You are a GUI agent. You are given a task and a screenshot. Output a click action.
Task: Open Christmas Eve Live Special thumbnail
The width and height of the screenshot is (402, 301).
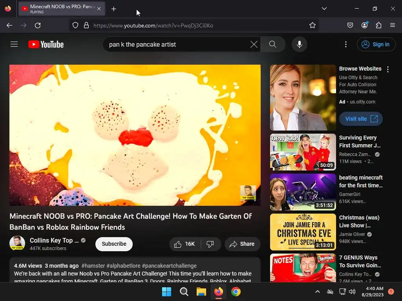pyautogui.click(x=303, y=232)
